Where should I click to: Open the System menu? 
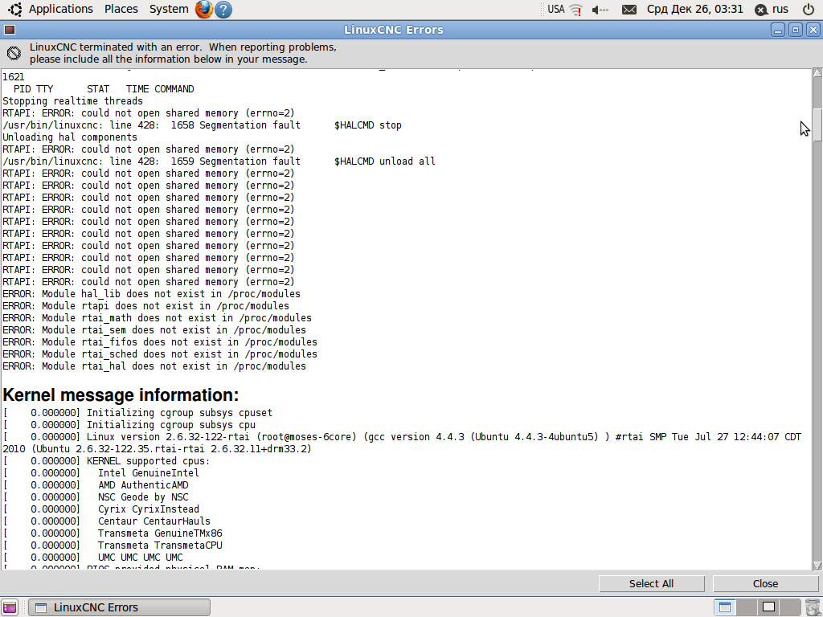click(x=169, y=9)
